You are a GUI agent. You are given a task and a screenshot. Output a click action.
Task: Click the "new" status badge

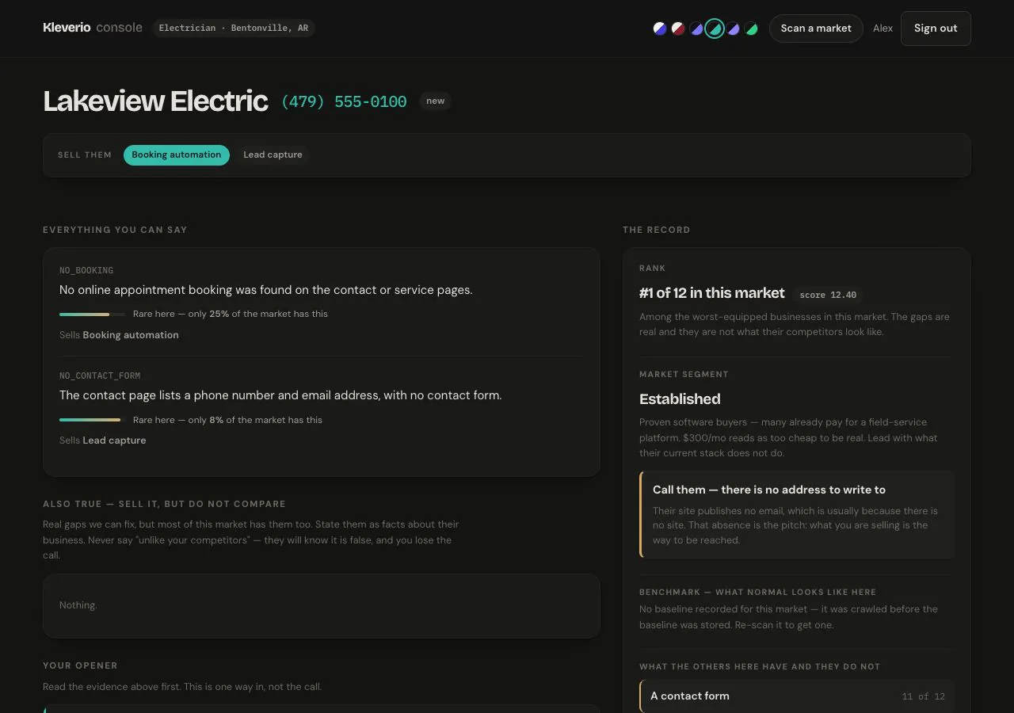point(436,101)
